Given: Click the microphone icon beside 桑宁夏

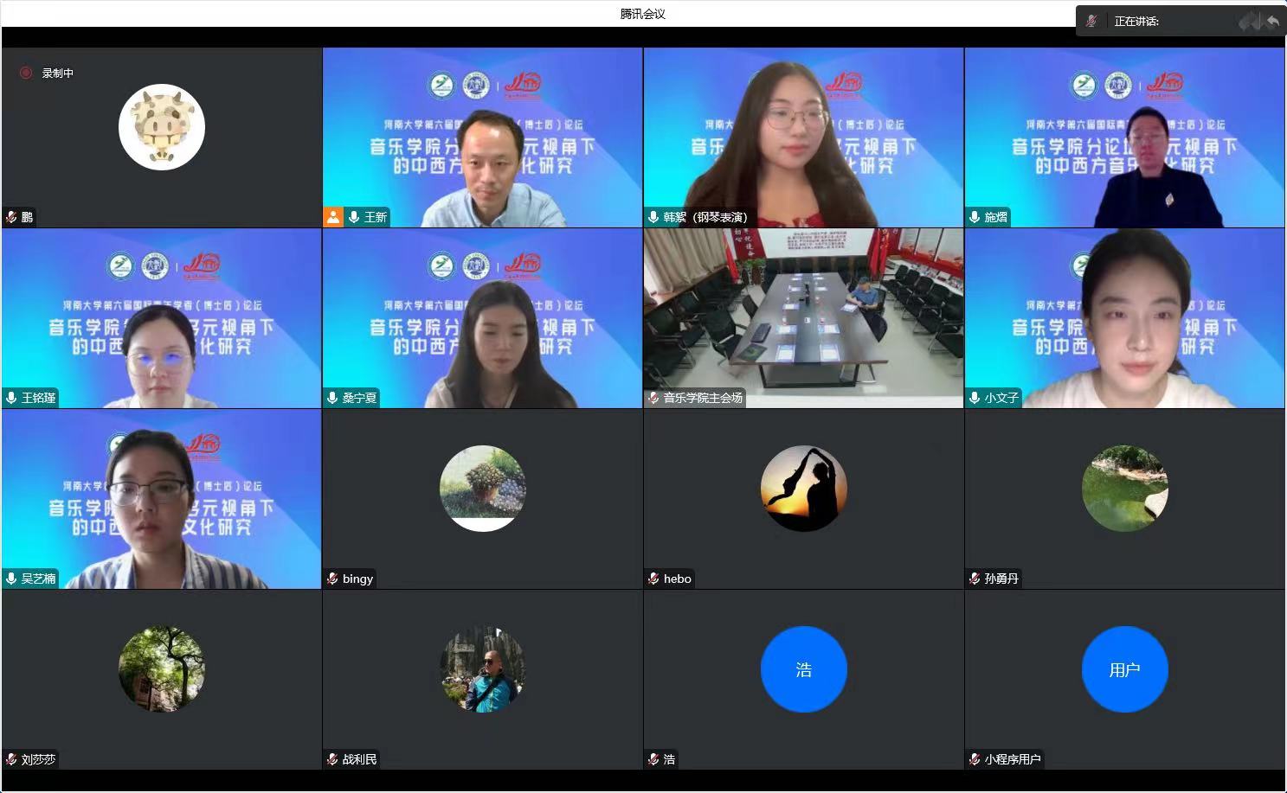Looking at the screenshot, I should coord(332,398).
